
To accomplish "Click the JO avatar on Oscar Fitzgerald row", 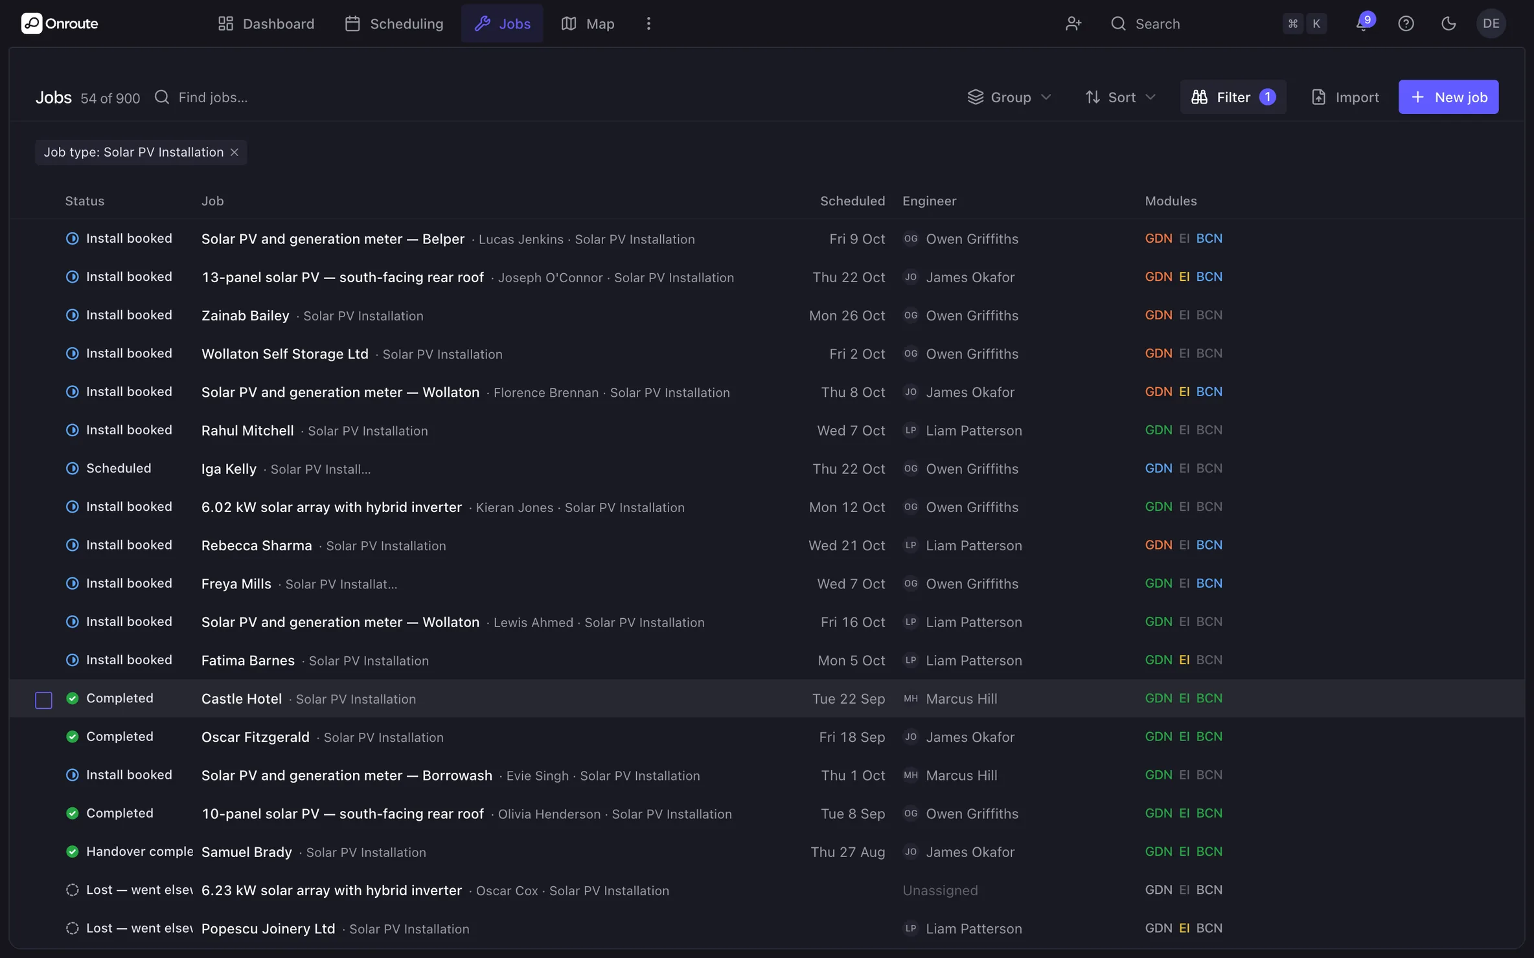I will click(x=911, y=737).
